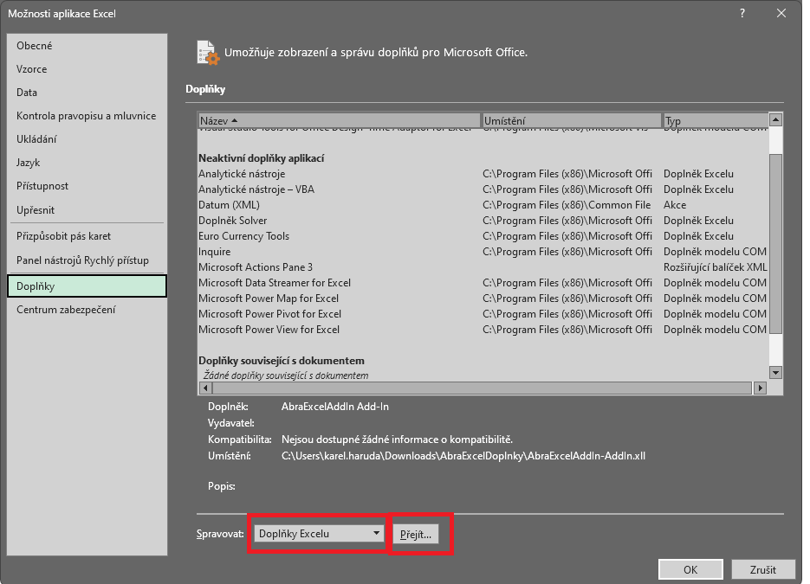Click Rozšiřující balíček XML type cell
This screenshot has height=584, width=810.
pos(715,267)
